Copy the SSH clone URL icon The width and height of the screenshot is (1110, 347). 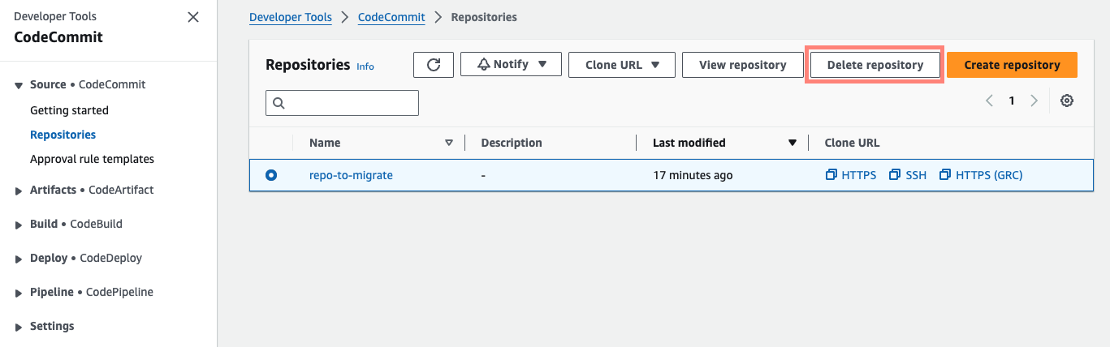point(895,175)
